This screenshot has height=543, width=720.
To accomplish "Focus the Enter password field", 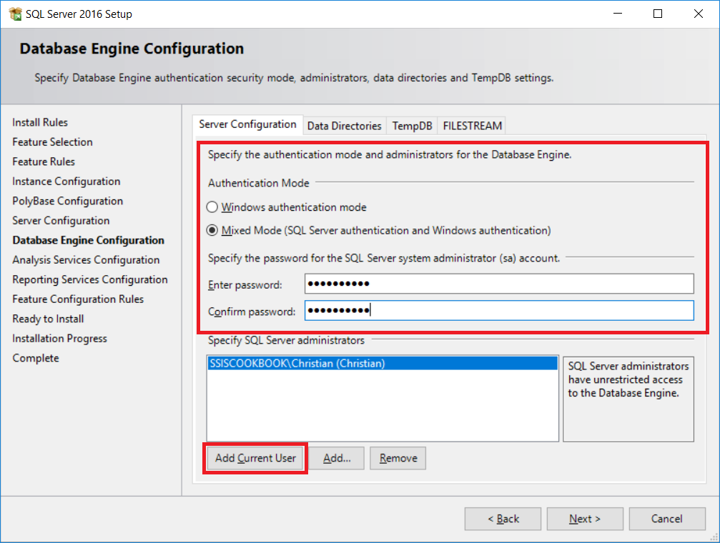I will [x=499, y=284].
